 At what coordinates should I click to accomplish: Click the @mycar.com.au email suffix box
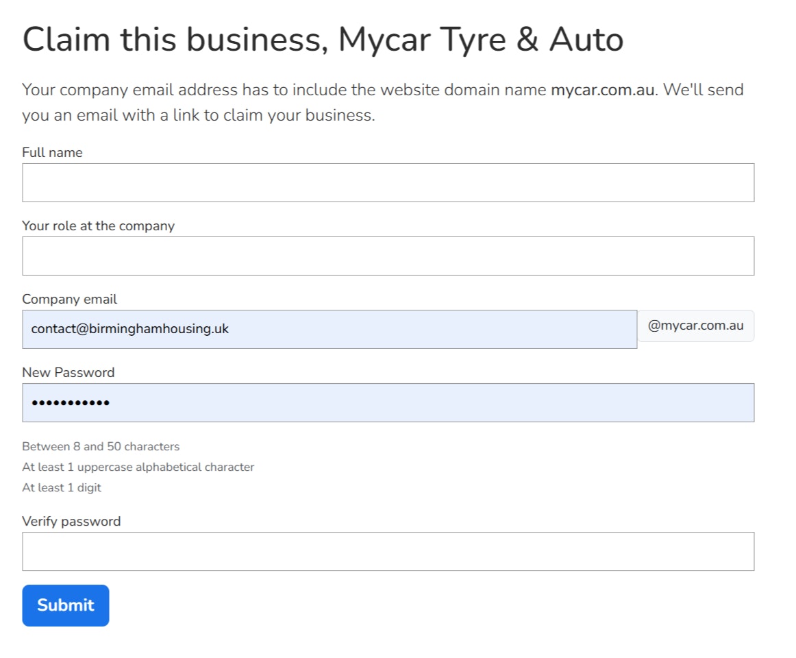[695, 326]
